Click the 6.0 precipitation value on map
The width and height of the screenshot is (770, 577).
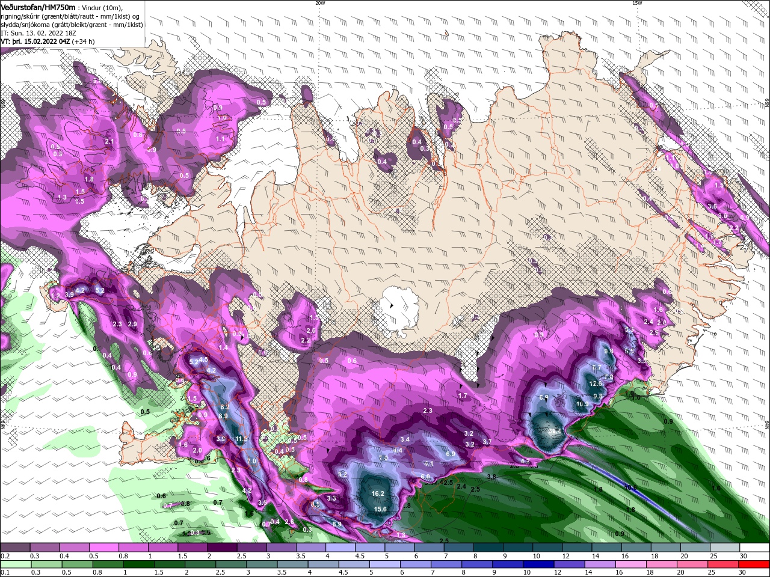click(425, 477)
